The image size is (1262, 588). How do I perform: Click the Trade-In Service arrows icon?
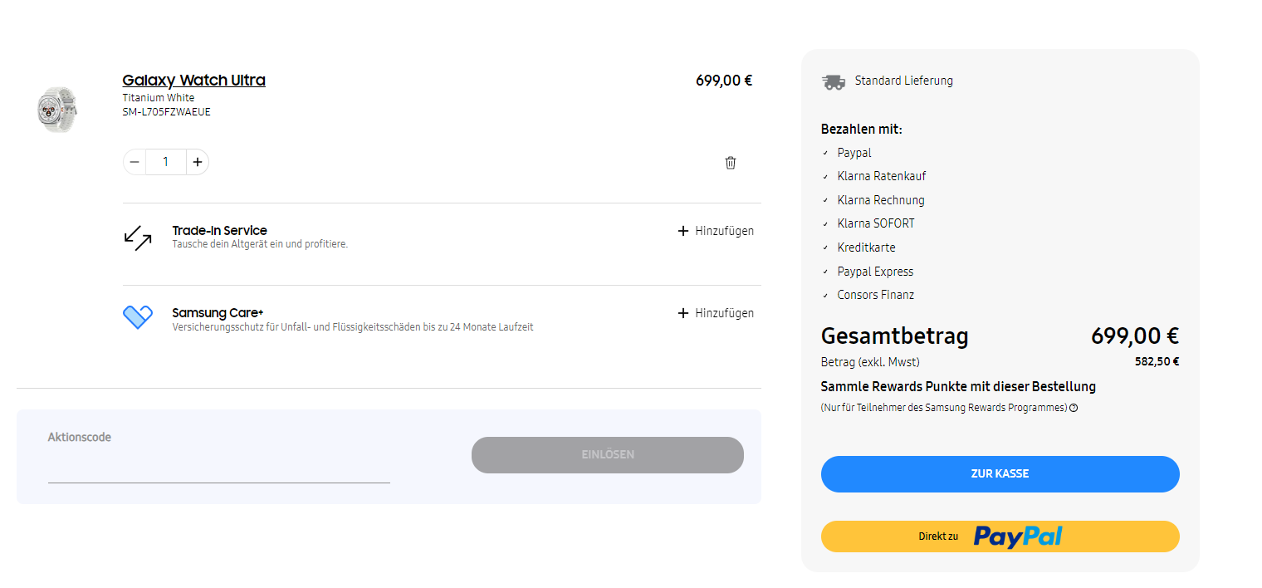(x=138, y=238)
